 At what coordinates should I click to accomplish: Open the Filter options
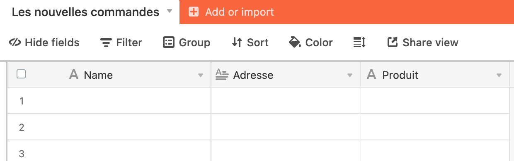pyautogui.click(x=121, y=43)
